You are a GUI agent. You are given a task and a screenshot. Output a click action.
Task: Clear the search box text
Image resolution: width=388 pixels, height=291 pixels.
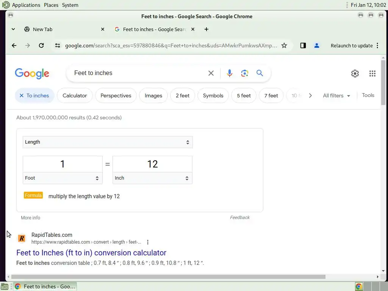pyautogui.click(x=211, y=73)
